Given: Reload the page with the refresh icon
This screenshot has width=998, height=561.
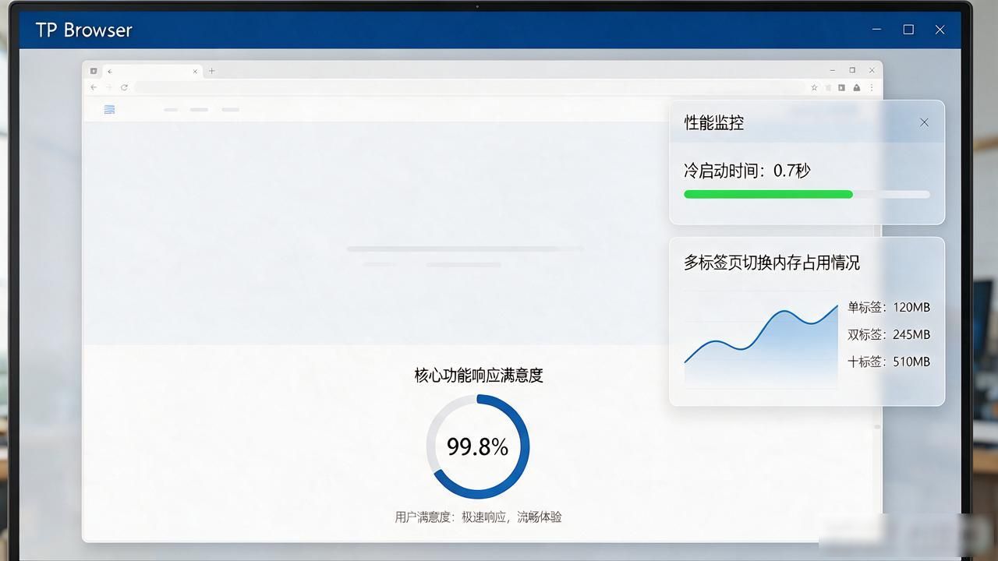Looking at the screenshot, I should (124, 87).
